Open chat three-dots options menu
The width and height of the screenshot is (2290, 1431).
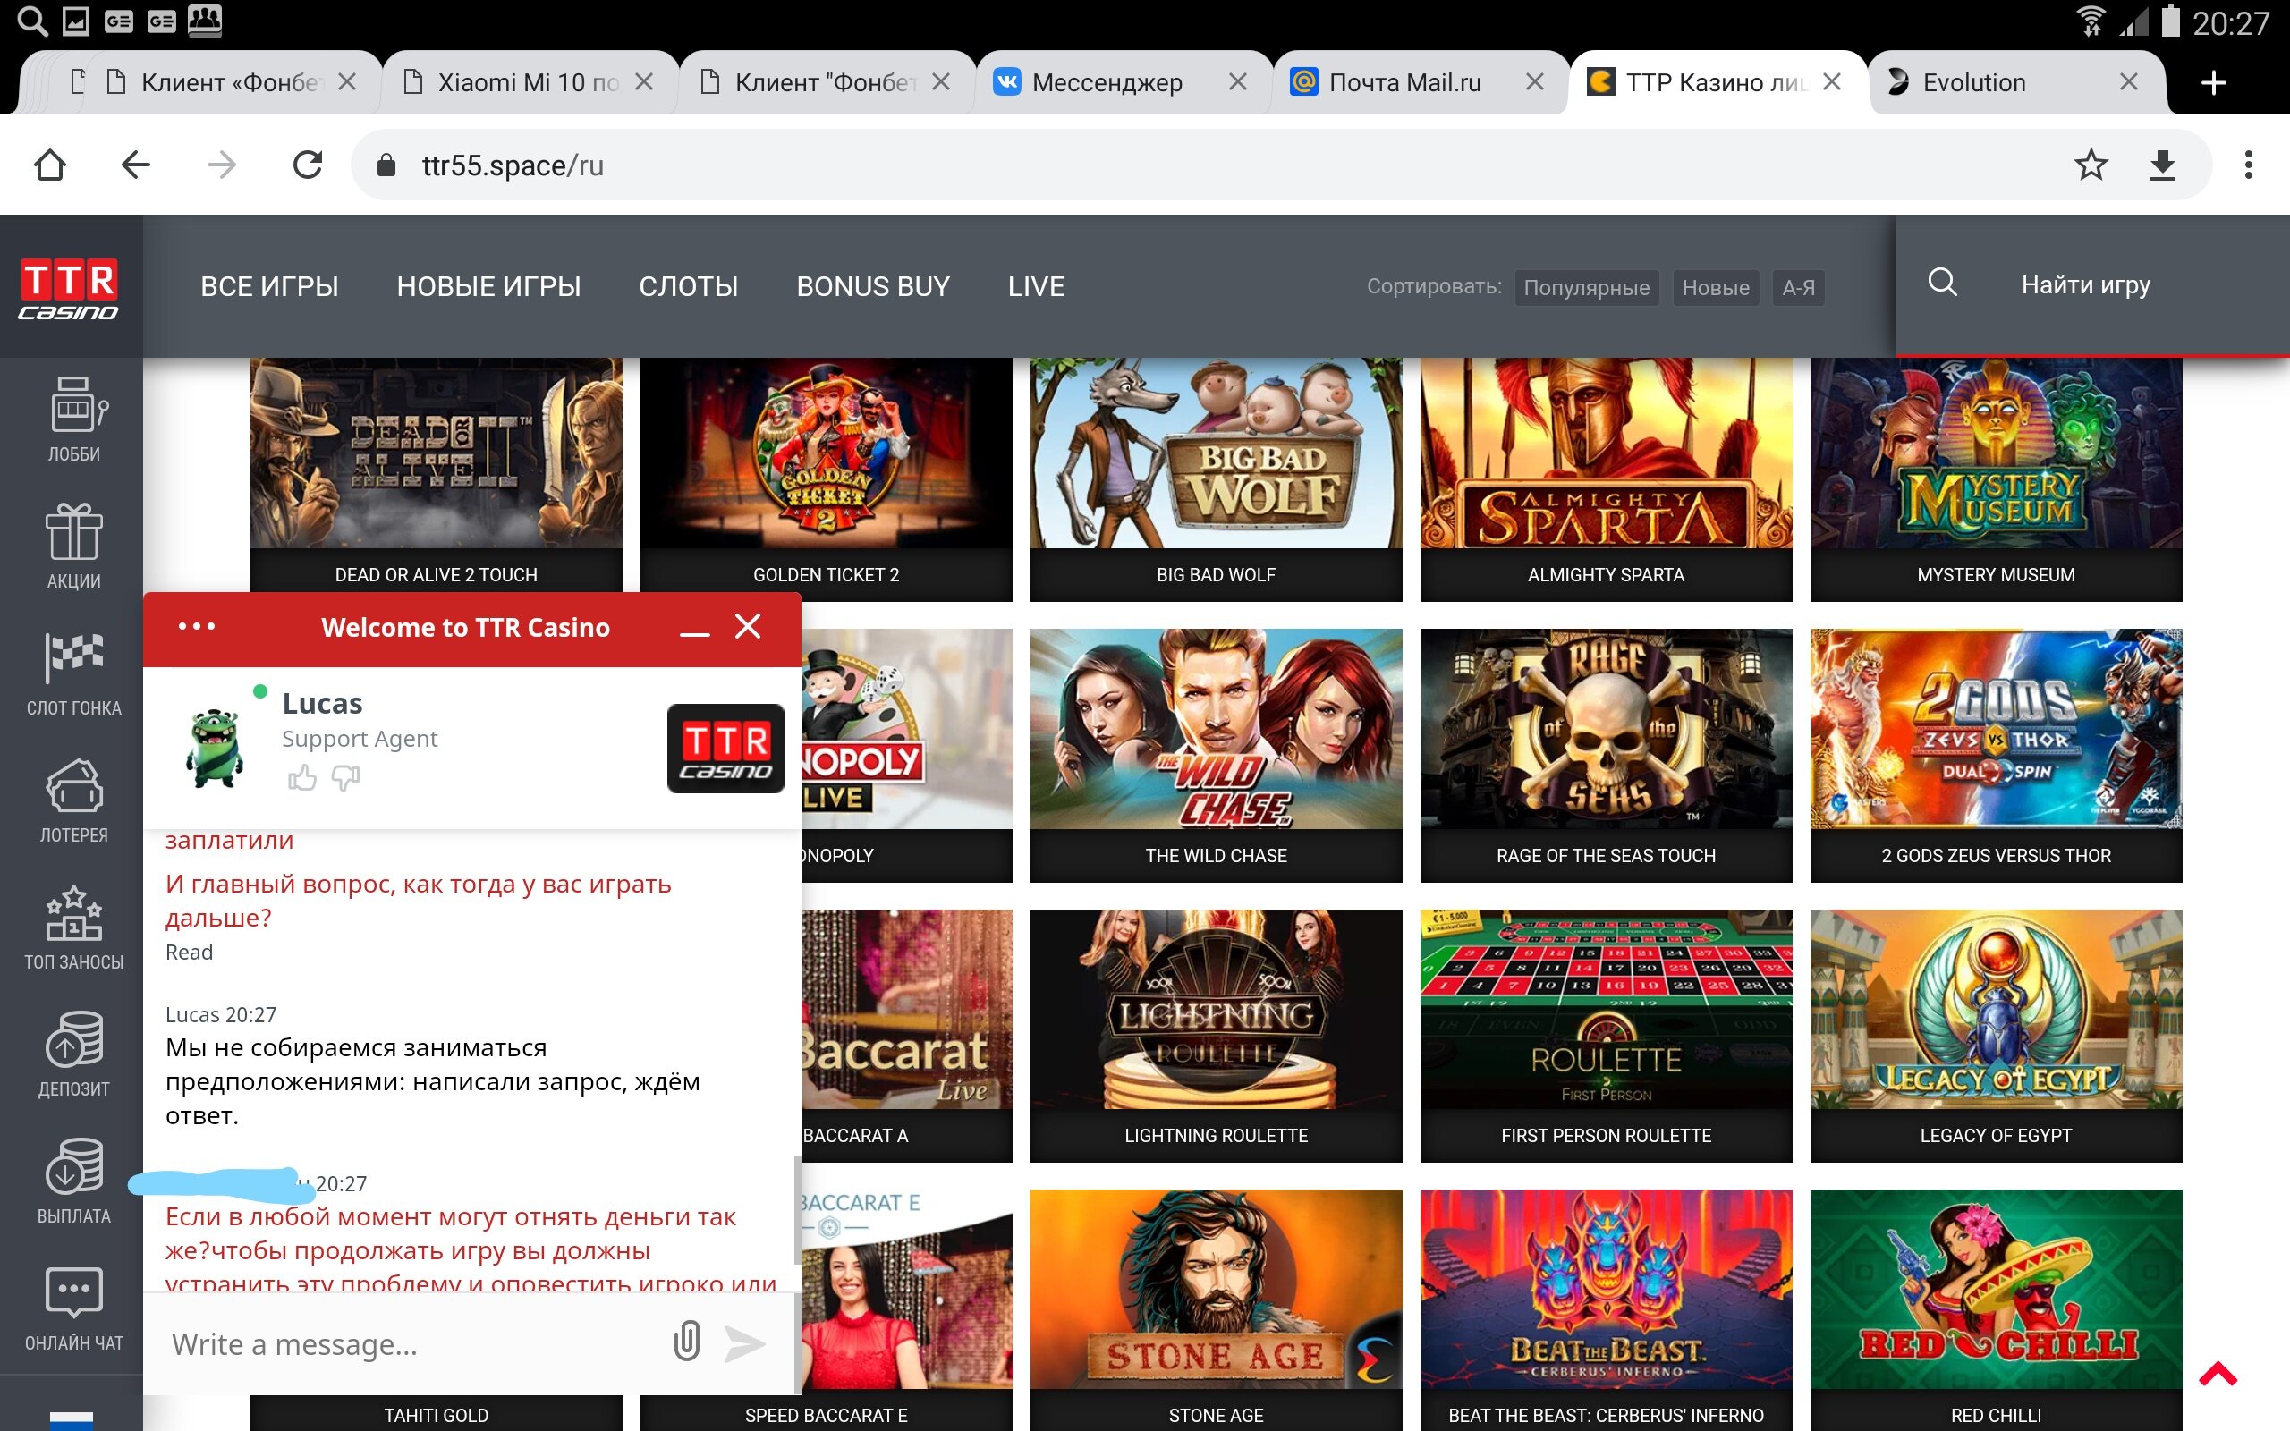coord(197,627)
